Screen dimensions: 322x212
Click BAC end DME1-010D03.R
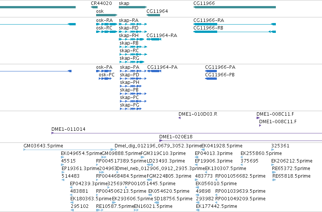pos(179,118)
